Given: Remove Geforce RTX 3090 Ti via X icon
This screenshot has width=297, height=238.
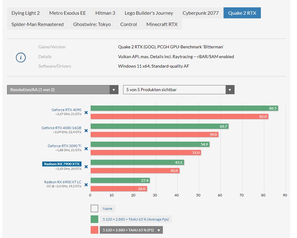Looking at the screenshot, I should (x=86, y=148).
